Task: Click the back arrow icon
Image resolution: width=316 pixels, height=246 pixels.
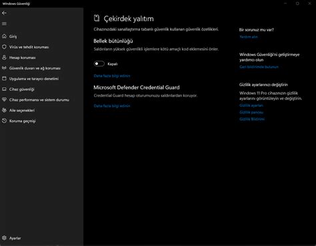Action: coord(4,13)
